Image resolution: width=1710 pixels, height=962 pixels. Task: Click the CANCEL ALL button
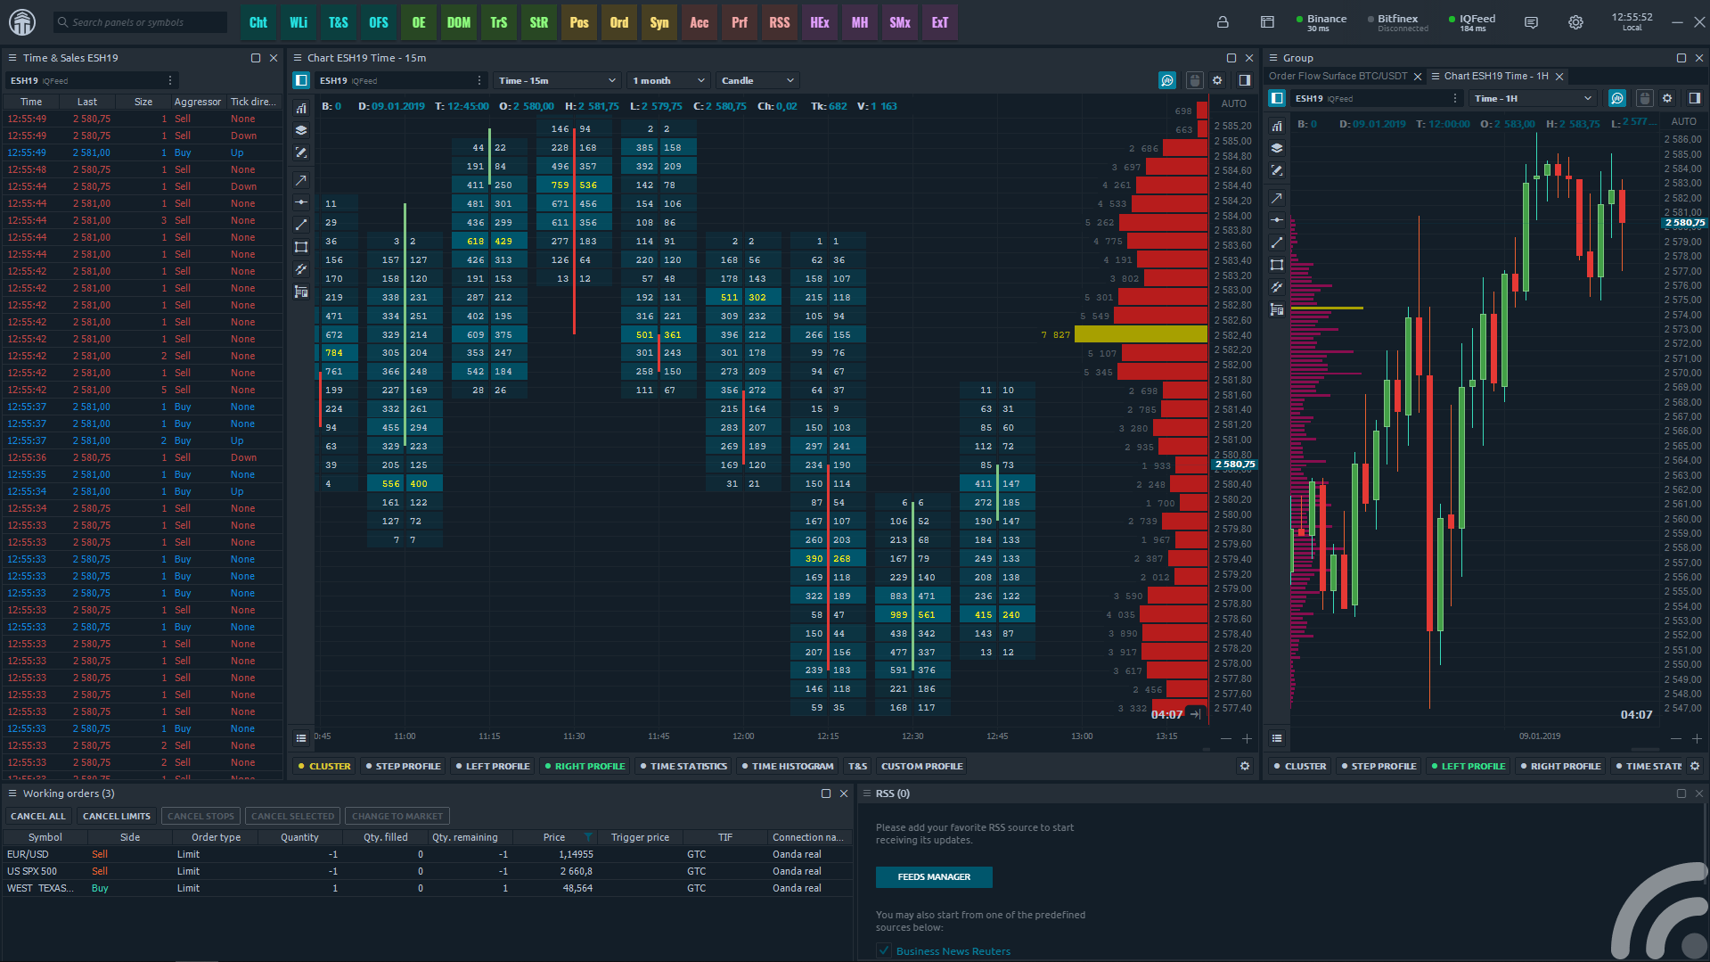(x=37, y=816)
